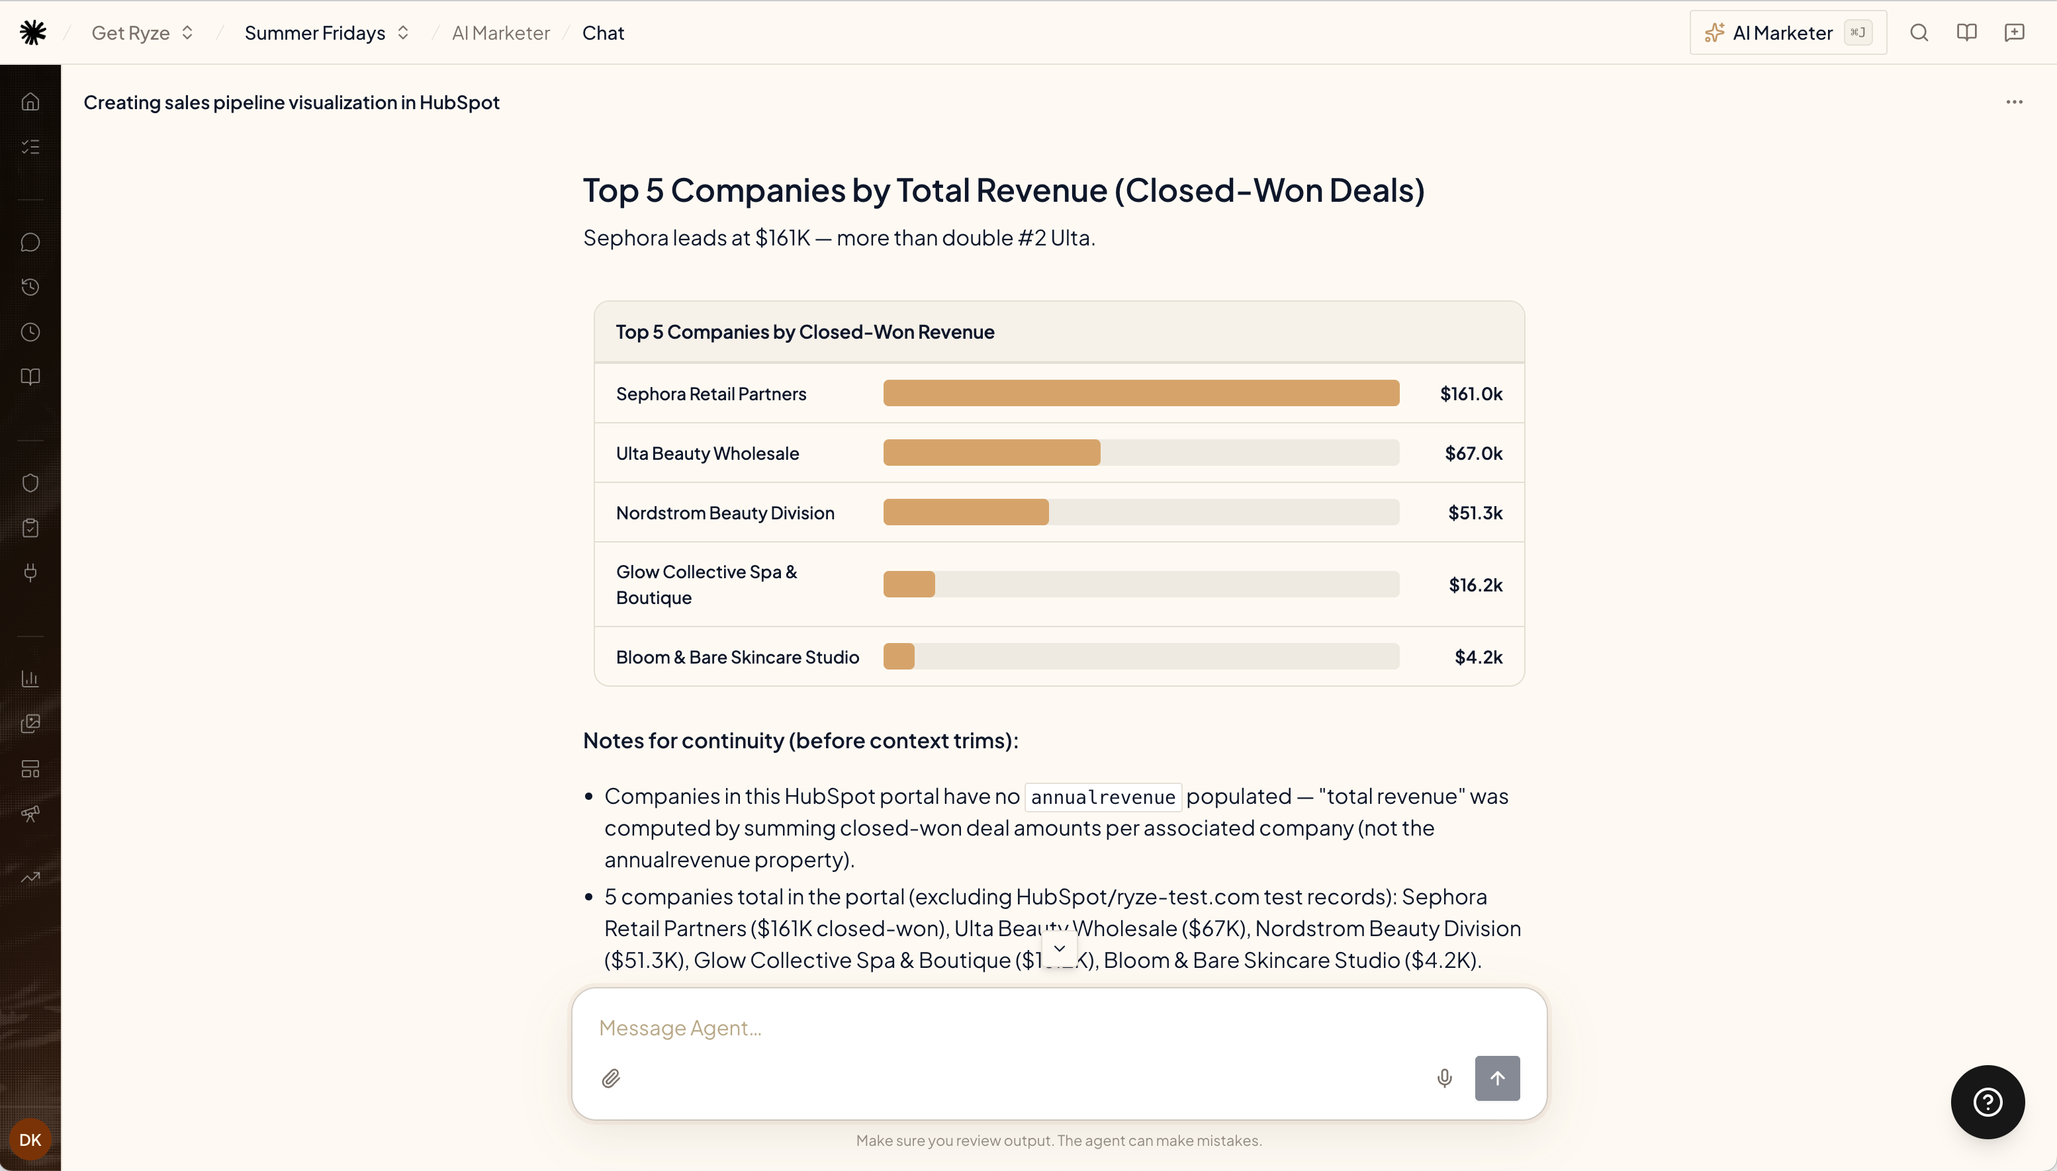Click the 'Sephora leads at $161K' subtitle

pyautogui.click(x=839, y=238)
